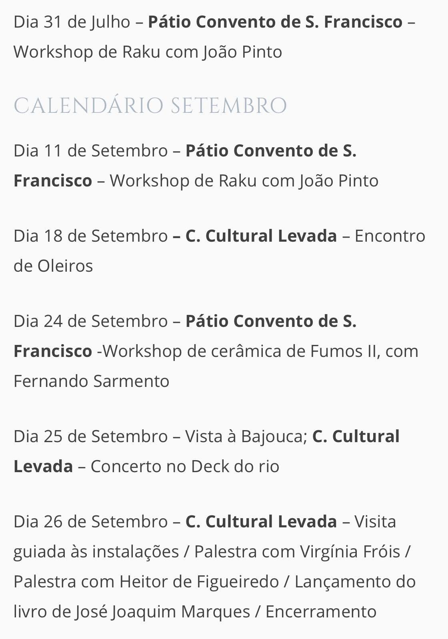Select the 'Dia 18 de Setembro' date

pos(91,236)
